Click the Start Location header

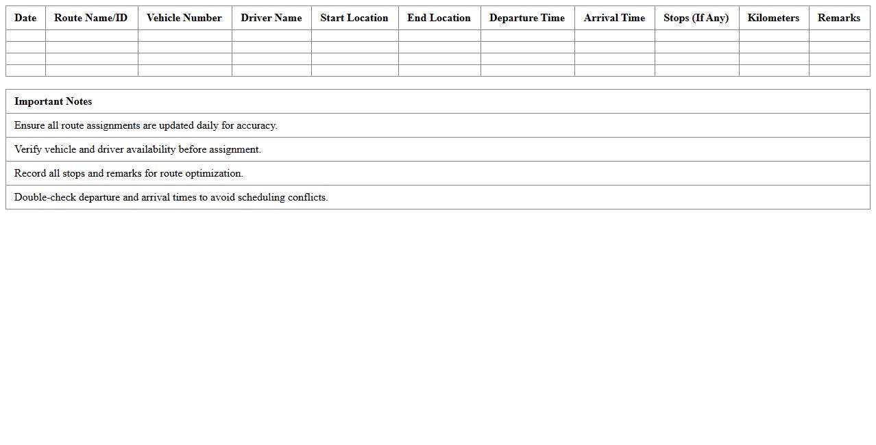tap(354, 18)
